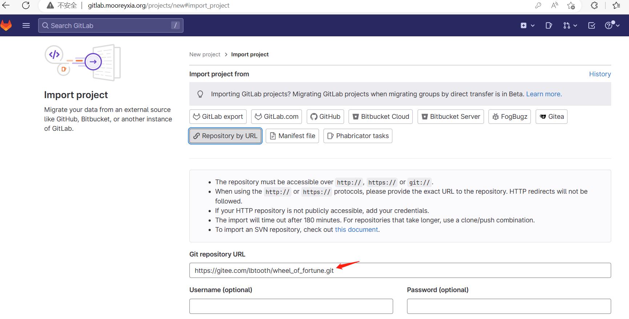Focus the Password (optional) field
This screenshot has width=629, height=319.
coord(509,306)
